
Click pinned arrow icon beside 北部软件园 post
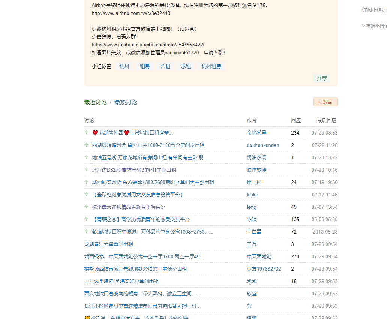[x=86, y=133]
